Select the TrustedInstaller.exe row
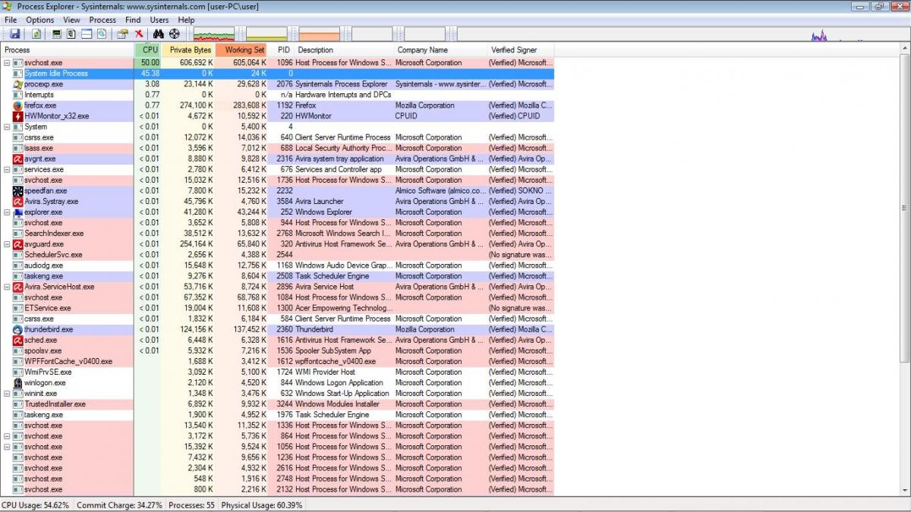The width and height of the screenshot is (911, 512). 277,404
